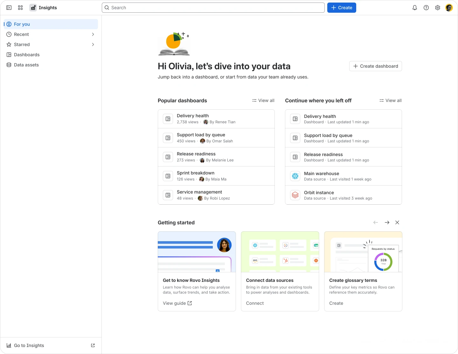View all Popular dashboards

pos(263,100)
